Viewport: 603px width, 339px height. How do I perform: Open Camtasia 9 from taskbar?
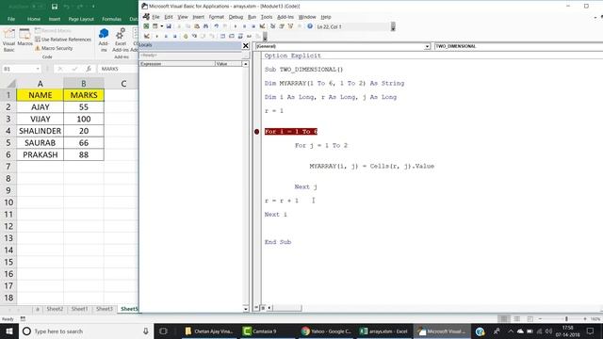(x=260, y=331)
